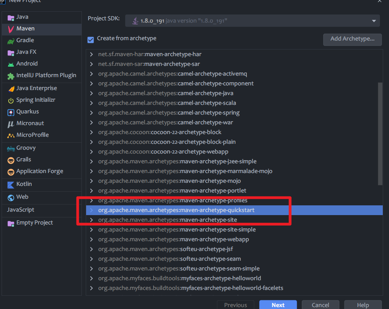Image resolution: width=389 pixels, height=309 pixels.
Task: Select softeu-archetype-seam-simple archetype
Action: tap(234, 268)
